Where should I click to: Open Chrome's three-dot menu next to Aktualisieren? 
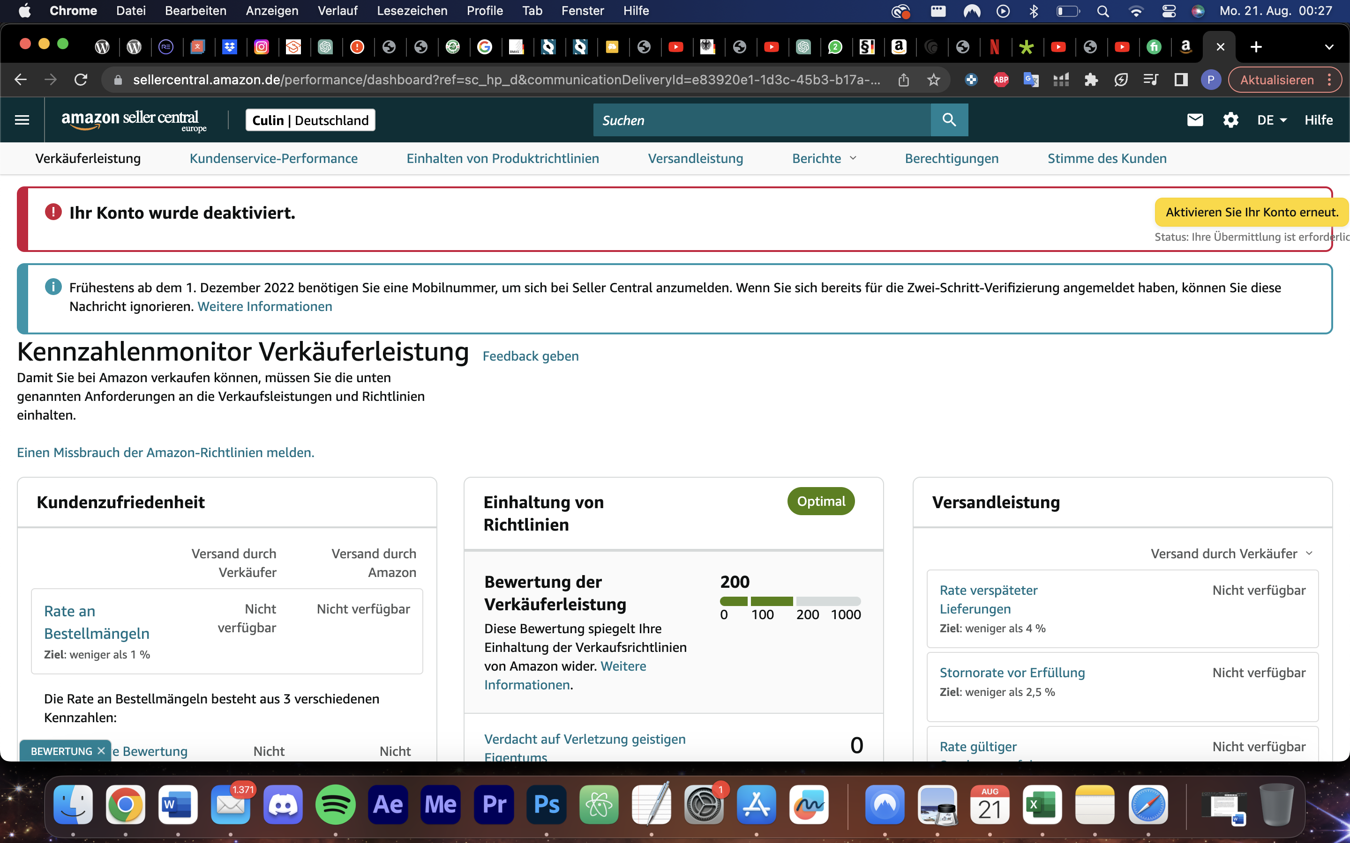coord(1329,80)
